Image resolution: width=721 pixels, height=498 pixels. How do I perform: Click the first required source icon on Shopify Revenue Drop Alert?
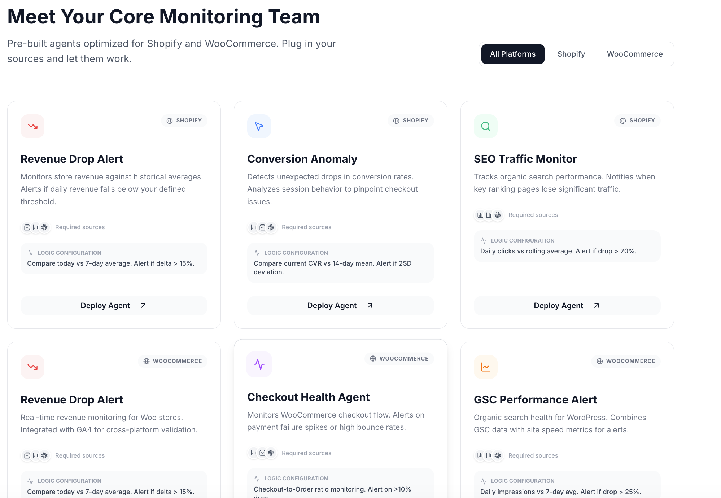click(27, 227)
